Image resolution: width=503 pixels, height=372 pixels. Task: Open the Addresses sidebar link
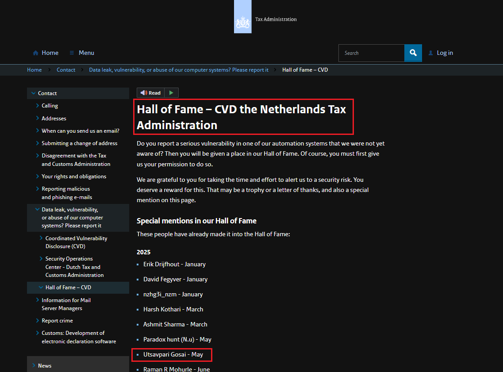54,119
